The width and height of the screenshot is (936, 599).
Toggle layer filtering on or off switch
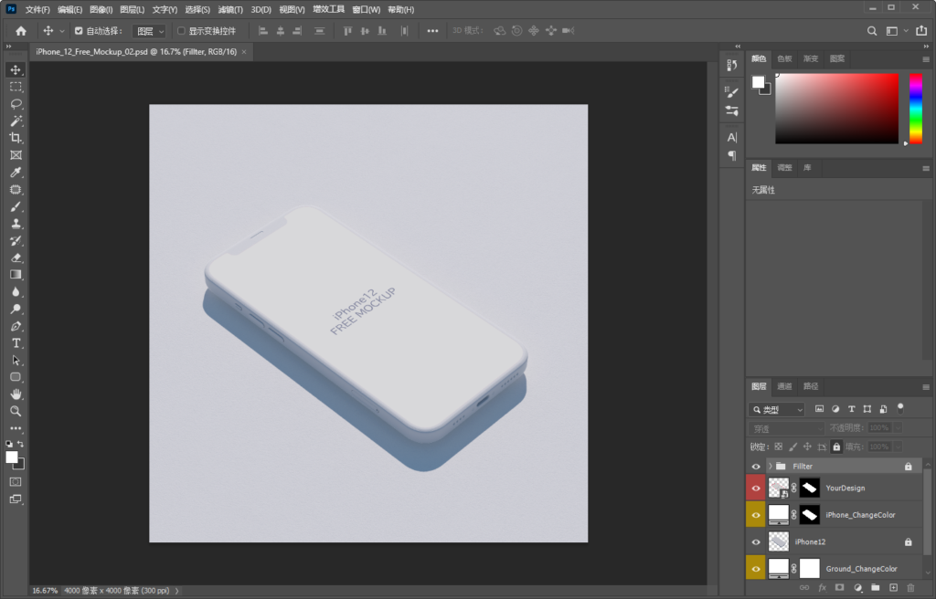pos(900,409)
